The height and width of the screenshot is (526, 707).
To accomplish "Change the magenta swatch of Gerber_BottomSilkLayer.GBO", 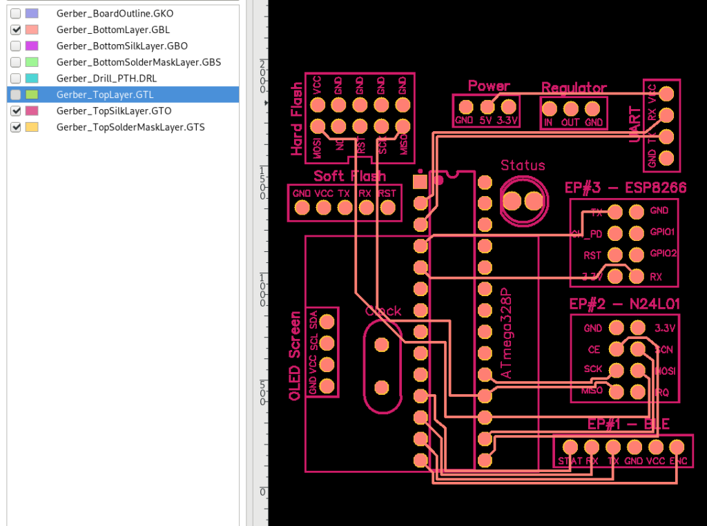I will (32, 46).
